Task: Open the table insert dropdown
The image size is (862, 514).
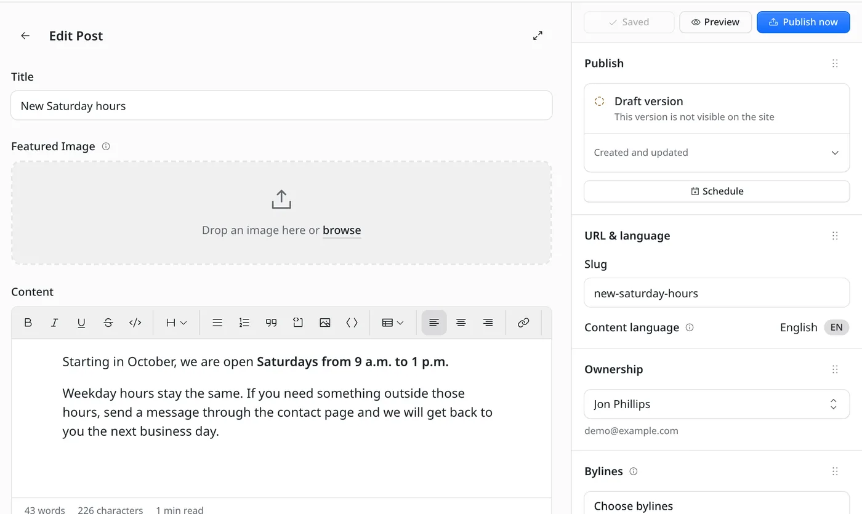Action: (x=393, y=323)
